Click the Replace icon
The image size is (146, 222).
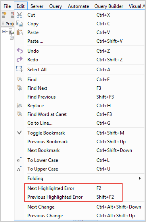pyautogui.click(x=19, y=105)
